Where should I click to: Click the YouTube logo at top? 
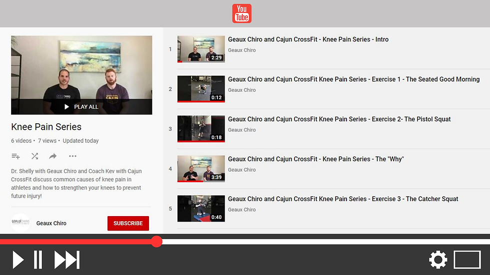[241, 13]
